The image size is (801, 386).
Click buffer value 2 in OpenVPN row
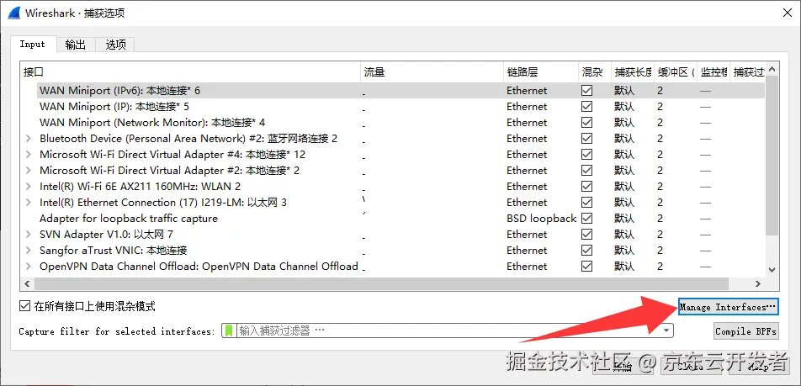coord(660,266)
